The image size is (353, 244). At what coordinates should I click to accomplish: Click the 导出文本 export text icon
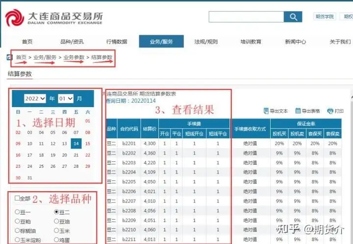pos(266,111)
